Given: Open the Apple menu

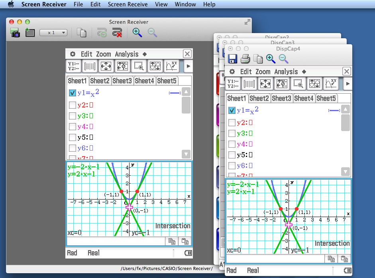Looking at the screenshot, I should [11, 4].
